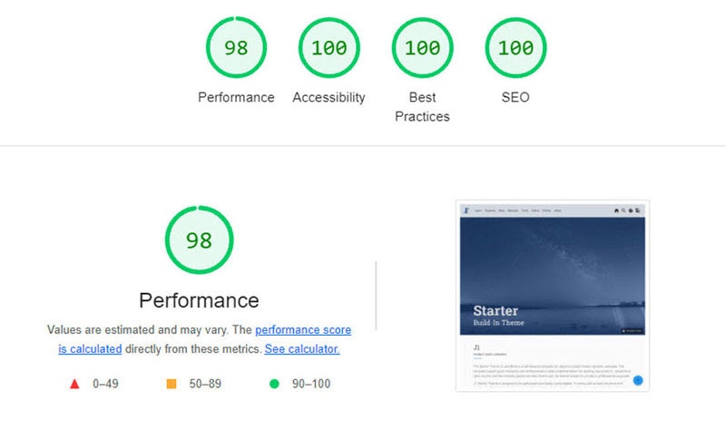Click the SEO score circle
Screen dimensions: 726x430
(515, 48)
